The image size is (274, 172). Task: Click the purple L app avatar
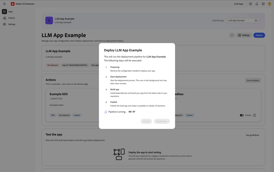[49, 20]
